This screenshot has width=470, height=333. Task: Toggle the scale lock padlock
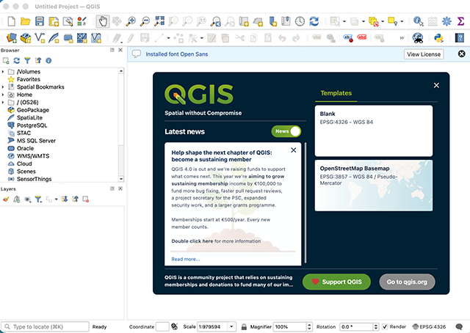[x=244, y=326]
